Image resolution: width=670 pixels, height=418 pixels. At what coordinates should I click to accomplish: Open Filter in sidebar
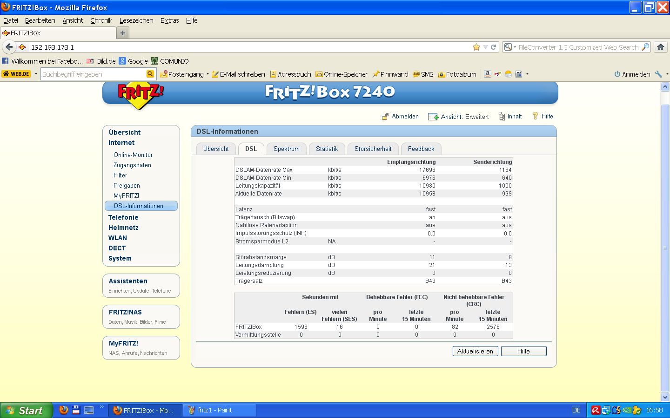click(120, 175)
